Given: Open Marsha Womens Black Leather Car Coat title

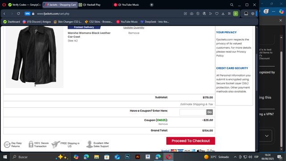Looking at the screenshot, I should [89, 35].
